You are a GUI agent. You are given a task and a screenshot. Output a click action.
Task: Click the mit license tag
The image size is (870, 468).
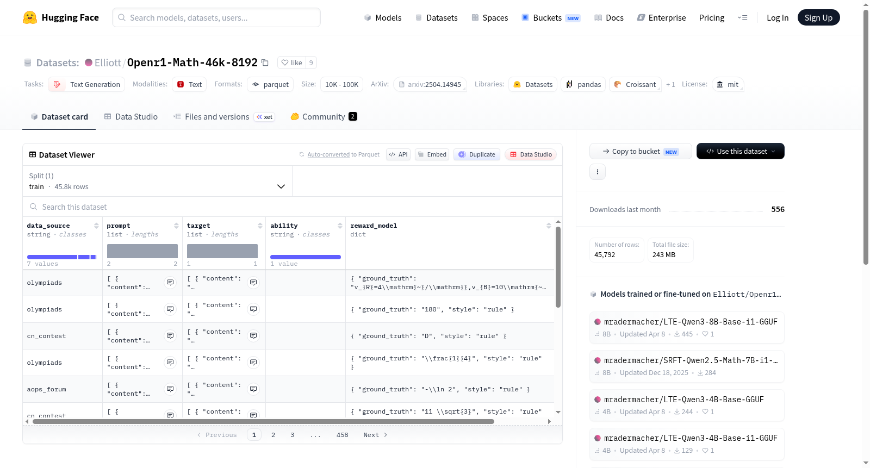click(728, 84)
